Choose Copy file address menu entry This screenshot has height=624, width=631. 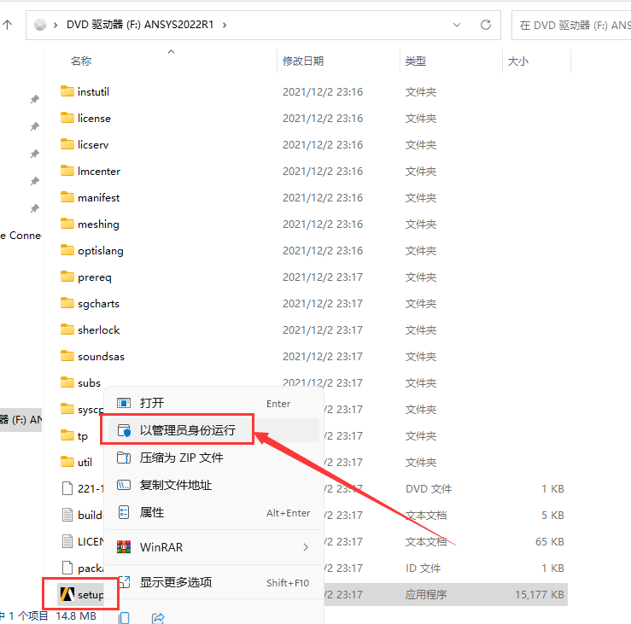pos(213,485)
